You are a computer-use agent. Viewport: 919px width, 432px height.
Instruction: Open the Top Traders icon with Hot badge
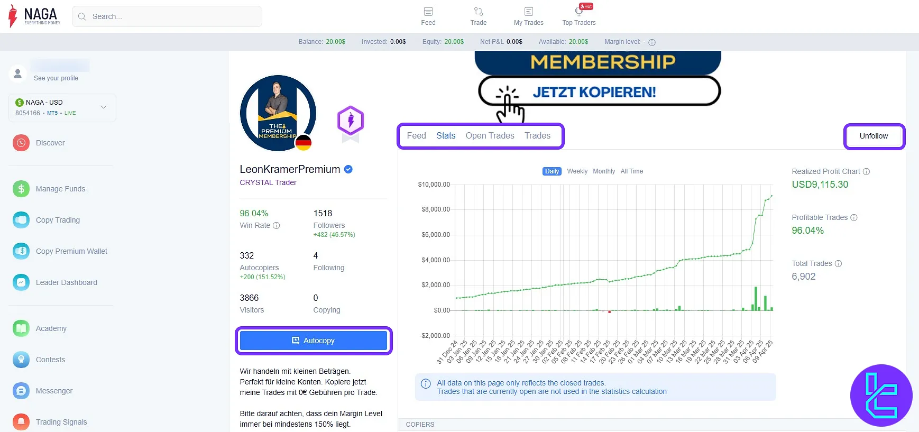(580, 11)
